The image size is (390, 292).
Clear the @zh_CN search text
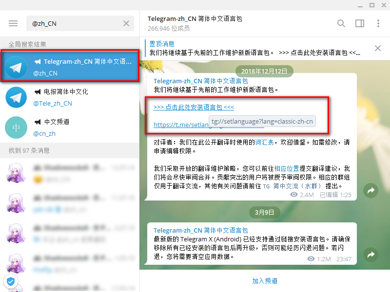point(126,23)
